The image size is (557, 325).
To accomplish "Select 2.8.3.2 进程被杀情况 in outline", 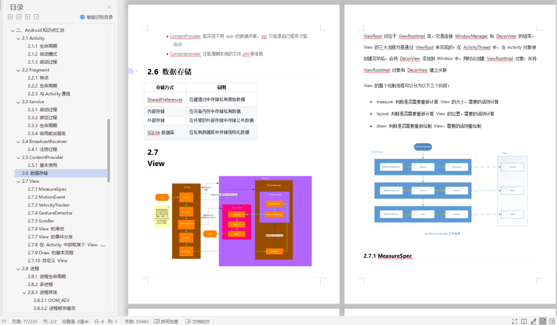I will [54, 308].
